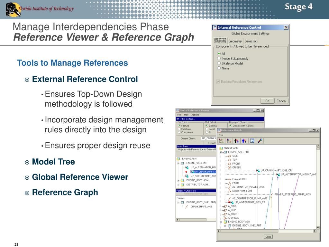Image resolution: width=329 pixels, height=247 pixels.
Task: Click the Reference Graph vertical scrollbar down arrow
Action: click(318, 228)
